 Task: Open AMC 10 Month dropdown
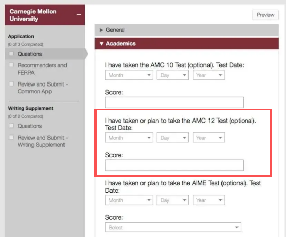(129, 75)
